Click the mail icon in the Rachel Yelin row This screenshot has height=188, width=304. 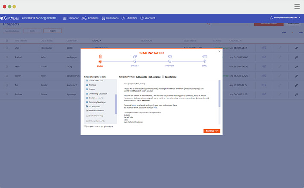pyautogui.click(x=264, y=57)
